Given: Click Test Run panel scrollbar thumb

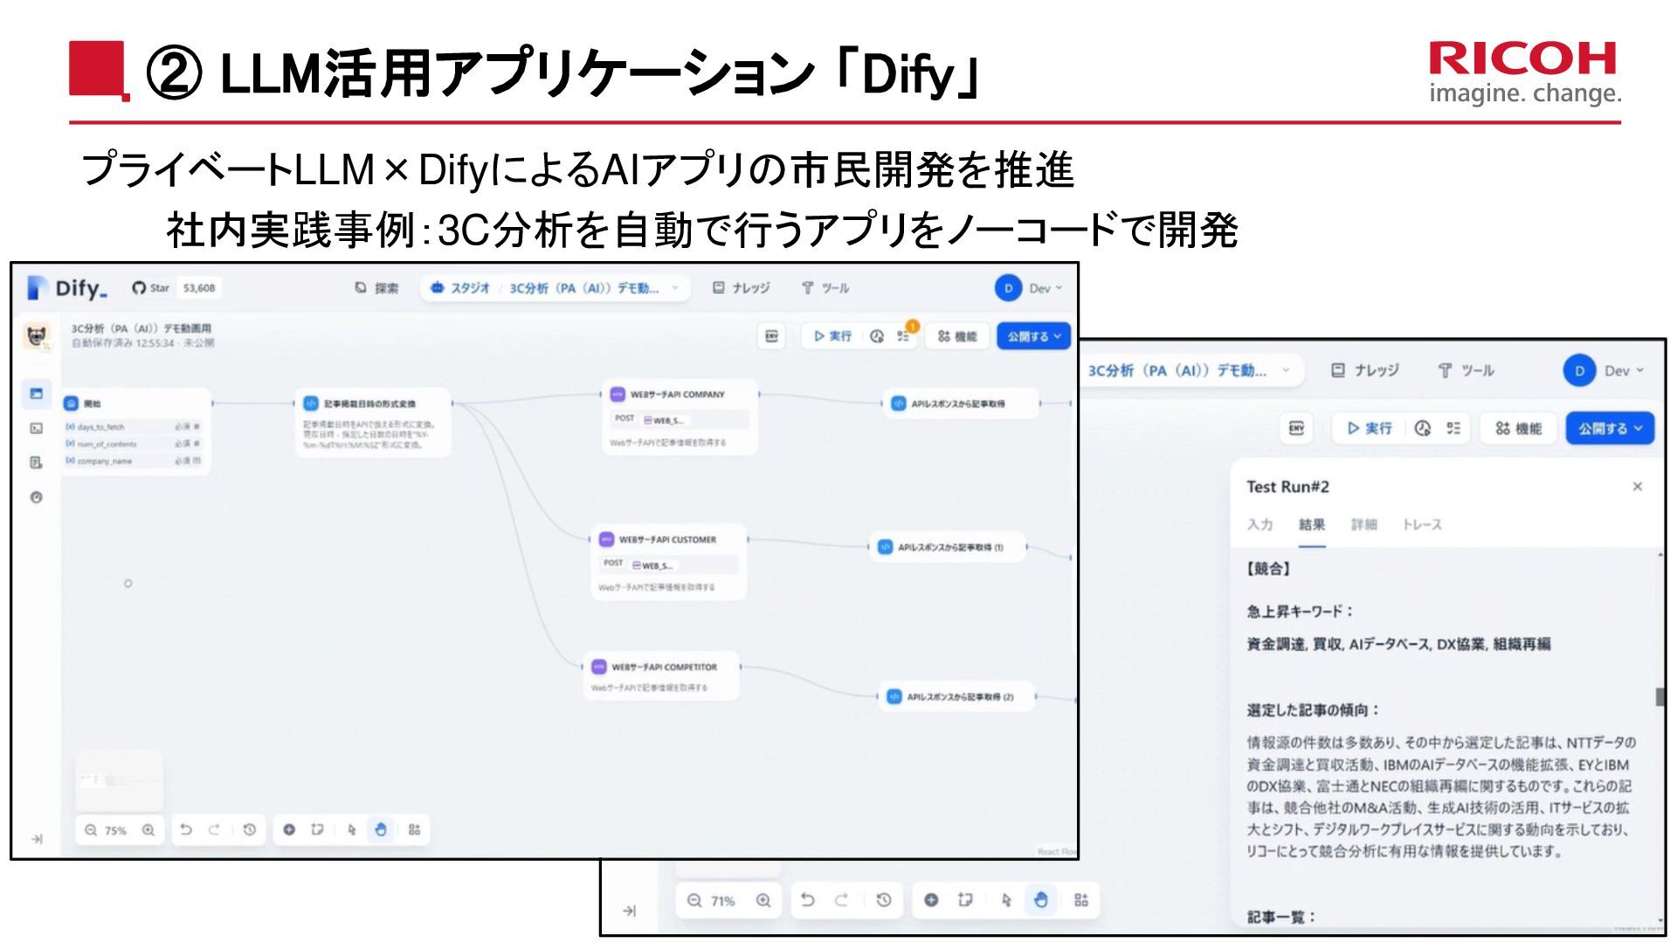Looking at the screenshot, I should [1660, 697].
